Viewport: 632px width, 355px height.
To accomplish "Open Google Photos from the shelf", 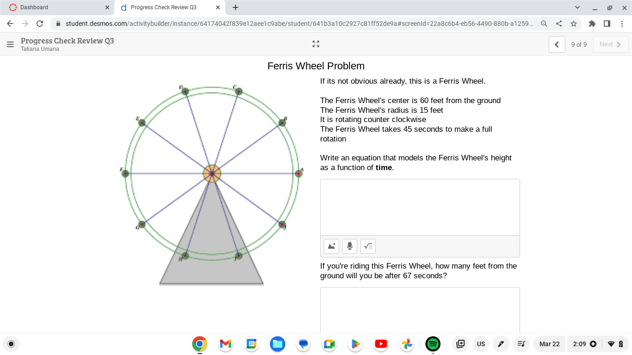I will click(407, 344).
